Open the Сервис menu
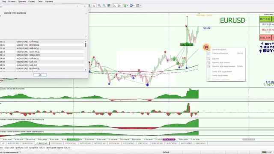274x154 pixels. 32,2
